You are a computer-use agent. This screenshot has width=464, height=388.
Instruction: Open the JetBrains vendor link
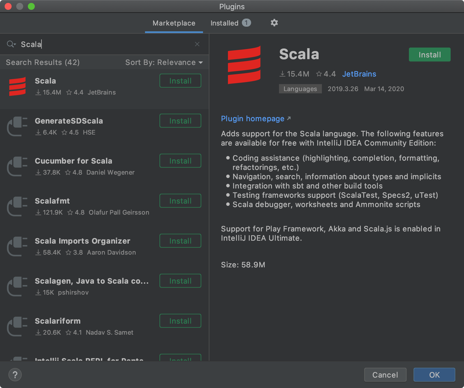tap(359, 74)
